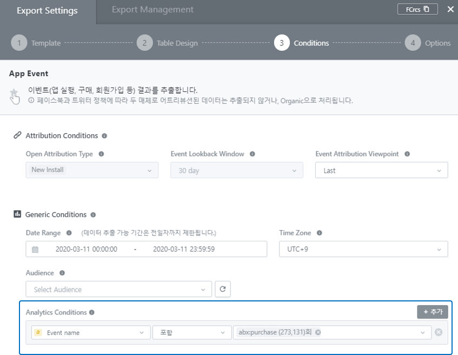Open the 30 day lookback window dropdown
The image size is (458, 355).
point(237,170)
